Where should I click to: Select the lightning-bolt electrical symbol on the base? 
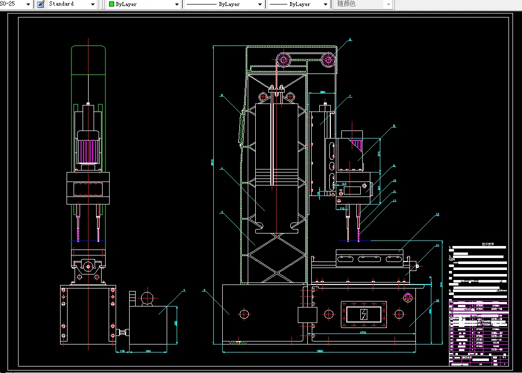(364, 314)
